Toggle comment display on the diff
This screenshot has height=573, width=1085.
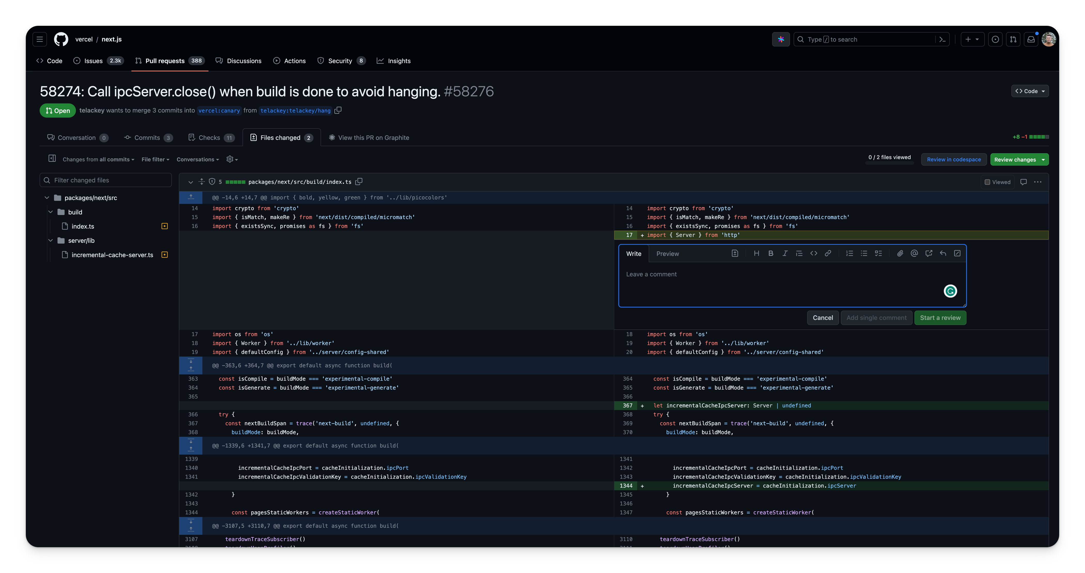[x=1024, y=182]
